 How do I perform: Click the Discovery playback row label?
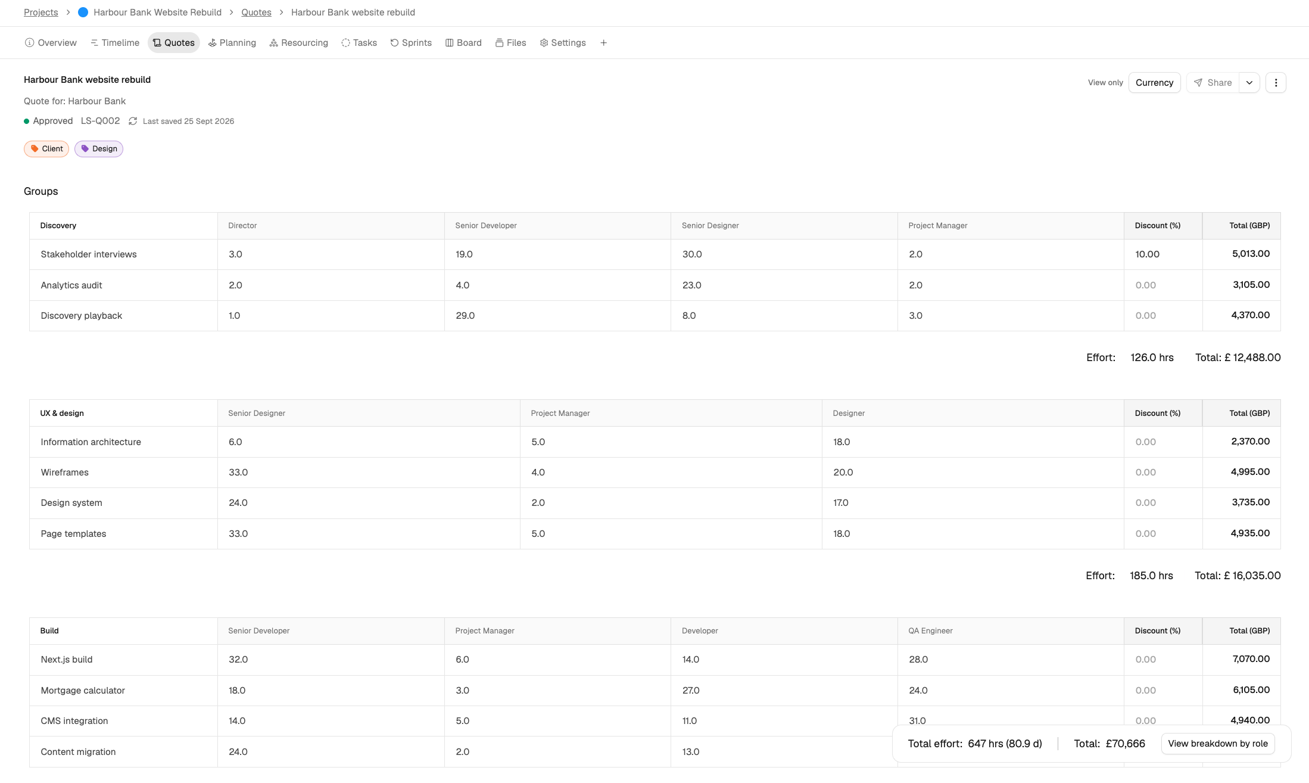(82, 316)
